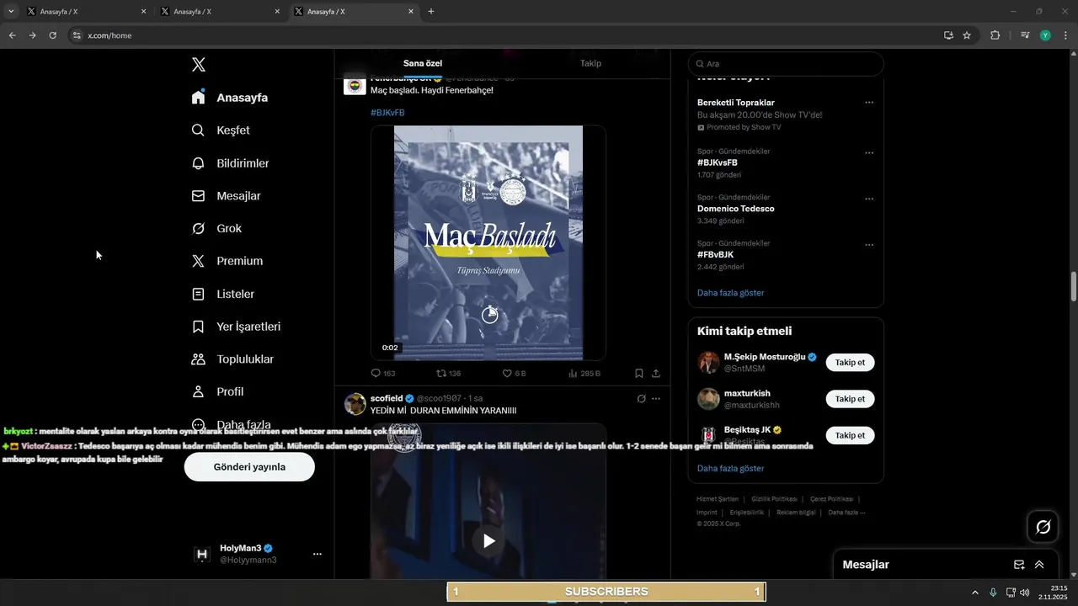This screenshot has height=606, width=1078.
Task: Follow maxturkish
Action: [x=850, y=399]
